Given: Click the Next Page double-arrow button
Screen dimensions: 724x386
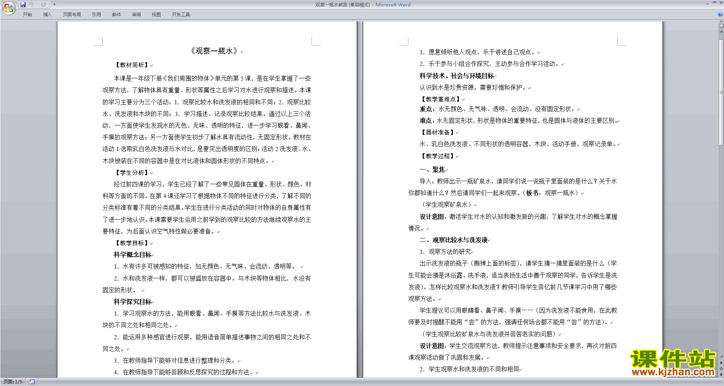Looking at the screenshot, I should 721,374.
